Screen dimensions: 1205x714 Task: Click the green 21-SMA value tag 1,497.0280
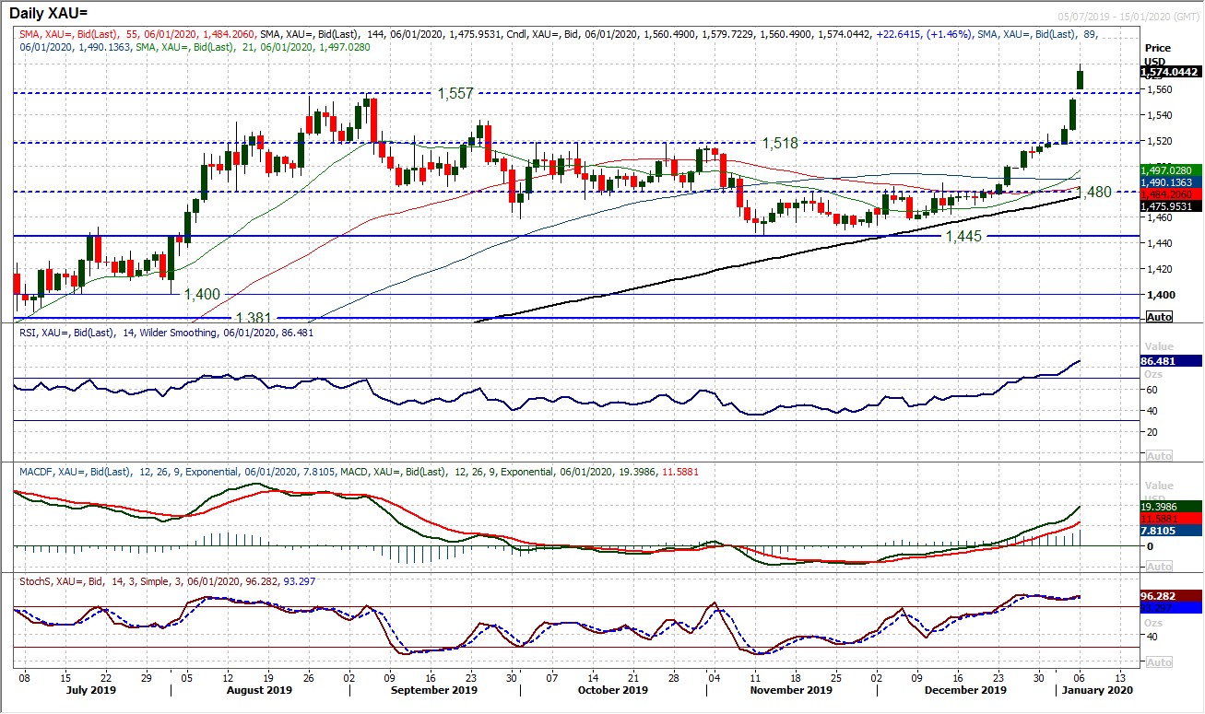1168,170
